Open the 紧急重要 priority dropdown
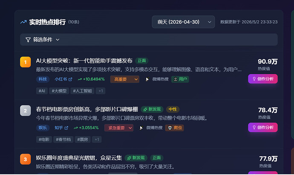Screen dimensions: 294x175 tap(119, 128)
